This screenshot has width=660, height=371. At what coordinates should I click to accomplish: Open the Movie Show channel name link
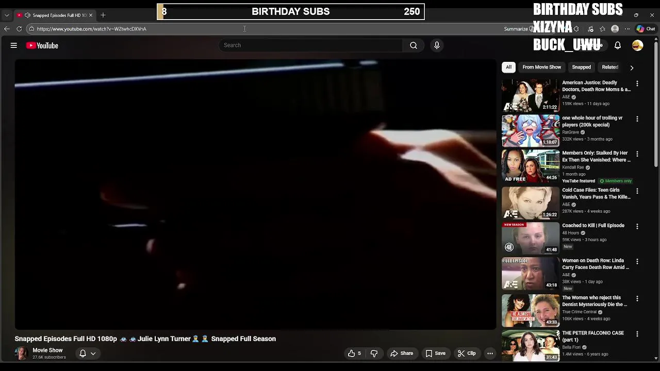coord(47,350)
